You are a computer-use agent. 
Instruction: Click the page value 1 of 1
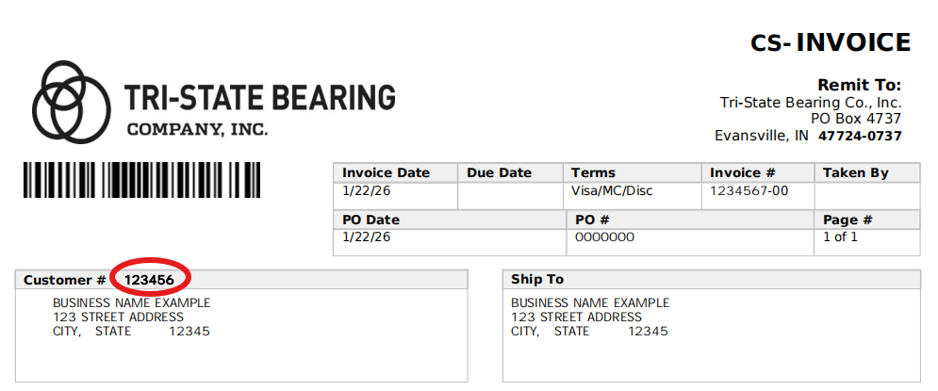[840, 236]
